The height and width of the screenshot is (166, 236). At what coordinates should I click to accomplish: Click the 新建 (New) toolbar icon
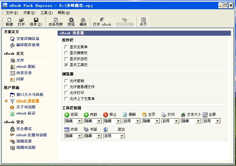[9, 20]
